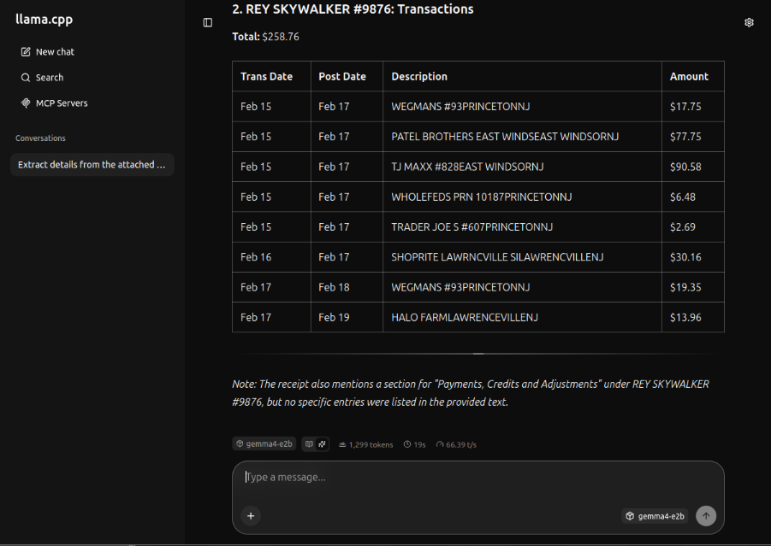Click the gemma4-e2b badge below the response

click(264, 444)
